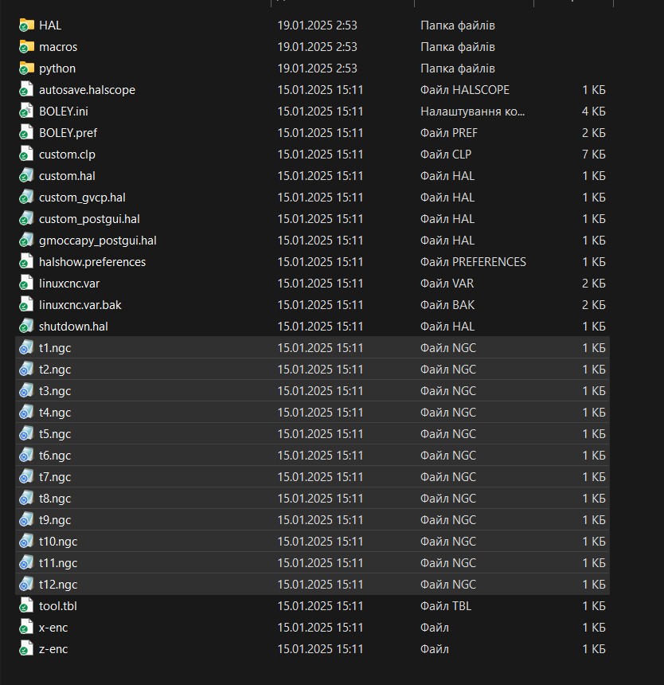The width and height of the screenshot is (664, 685).
Task: Click the BOLEY.pref file icon
Action: click(26, 133)
